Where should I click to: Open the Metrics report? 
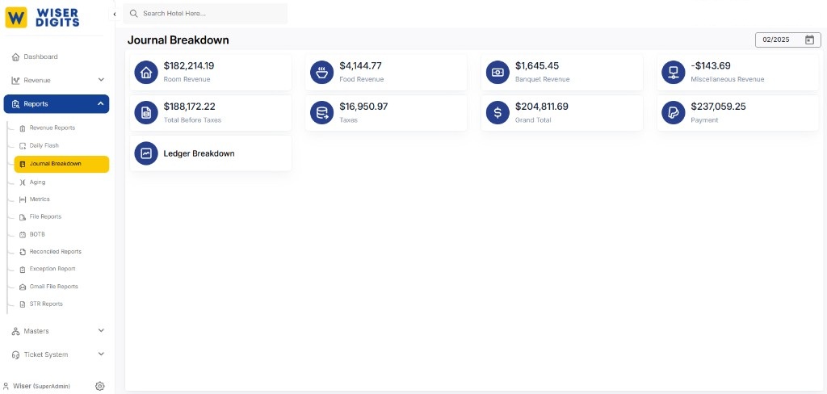[40, 199]
